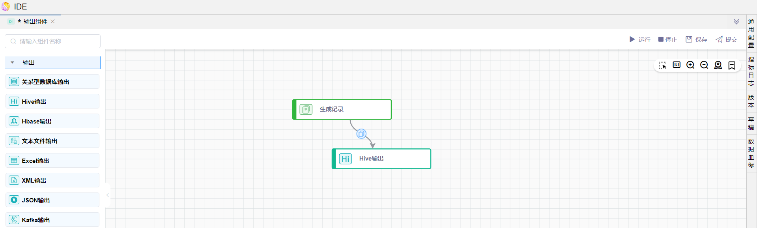Viewport: 757px width, 228px height.
Task: Reset canvas zoom to 1:1 actual size
Action: [677, 65]
